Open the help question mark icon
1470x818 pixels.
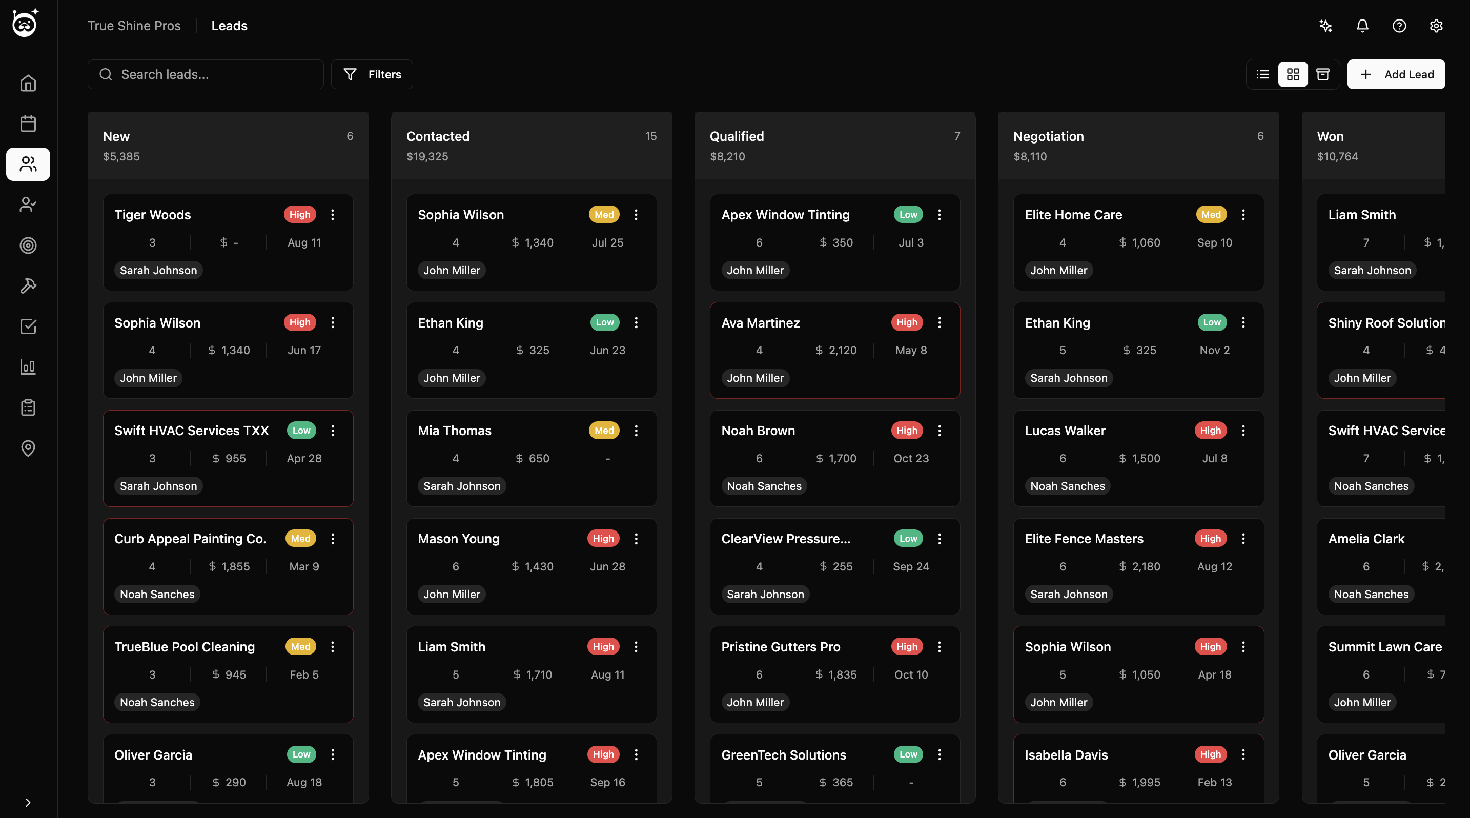pyautogui.click(x=1399, y=26)
